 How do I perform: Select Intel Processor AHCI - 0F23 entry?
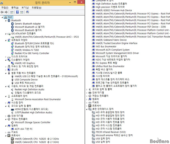coord(47,37)
